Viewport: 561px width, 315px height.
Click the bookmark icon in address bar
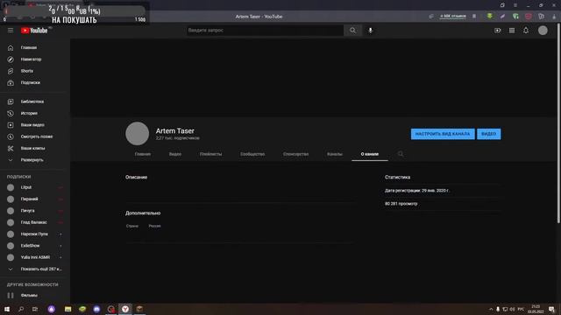click(x=474, y=16)
